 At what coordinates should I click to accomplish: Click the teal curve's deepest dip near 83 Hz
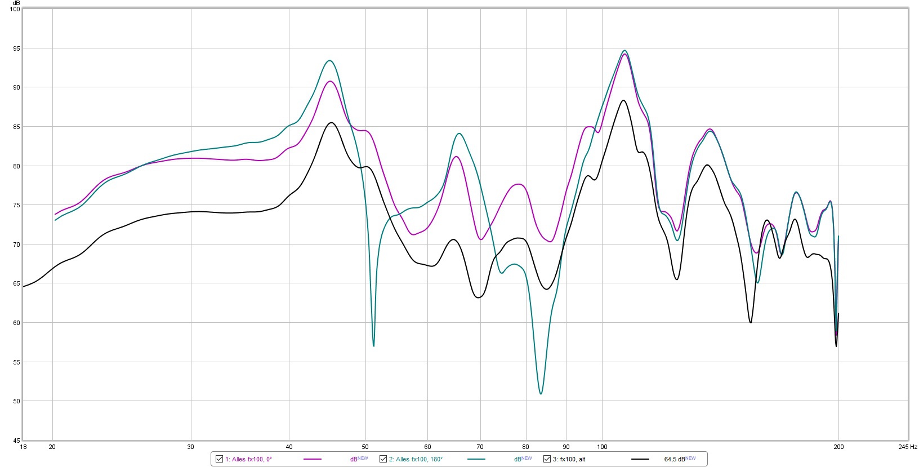click(541, 393)
